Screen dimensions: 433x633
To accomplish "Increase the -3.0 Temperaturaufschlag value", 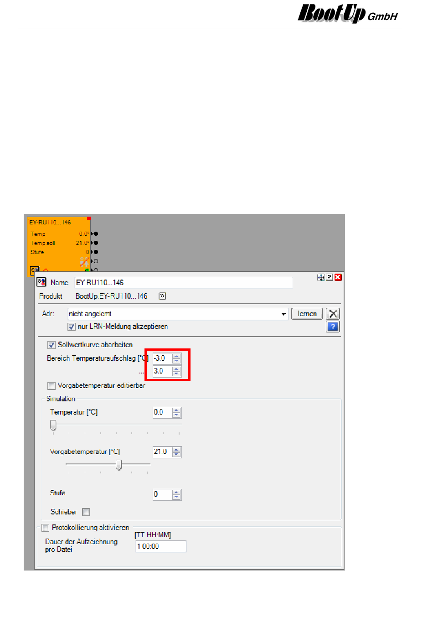I will click(x=176, y=356).
